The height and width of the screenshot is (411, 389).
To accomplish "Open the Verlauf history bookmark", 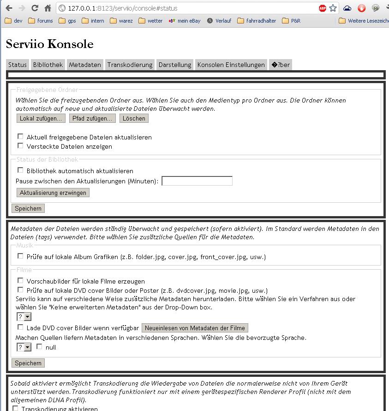I will pyautogui.click(x=219, y=21).
